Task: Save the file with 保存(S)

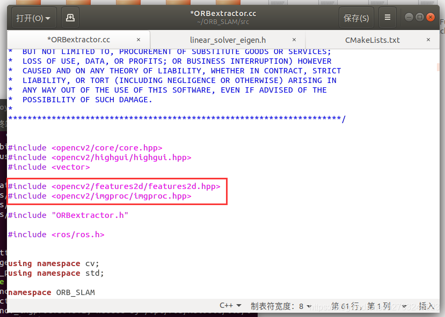Action: (x=356, y=18)
